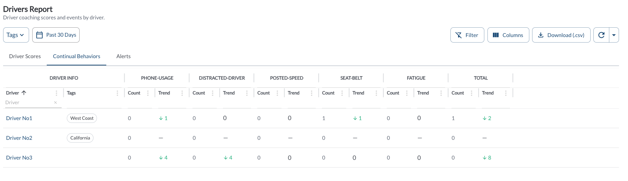This screenshot has height=181, width=628.
Task: Click the Filter button
Action: tap(467, 35)
